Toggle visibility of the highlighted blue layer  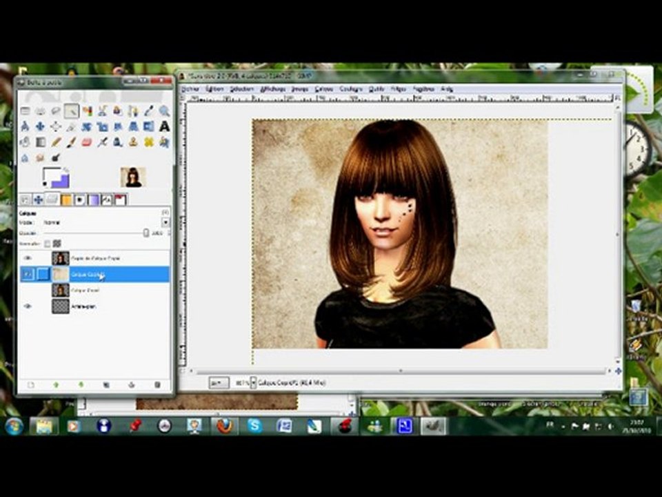[28, 275]
